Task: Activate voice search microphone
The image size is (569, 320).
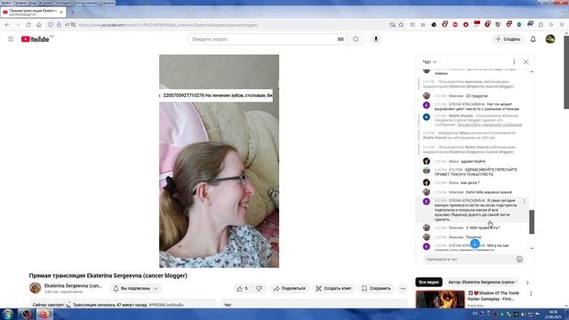Action: [x=376, y=39]
